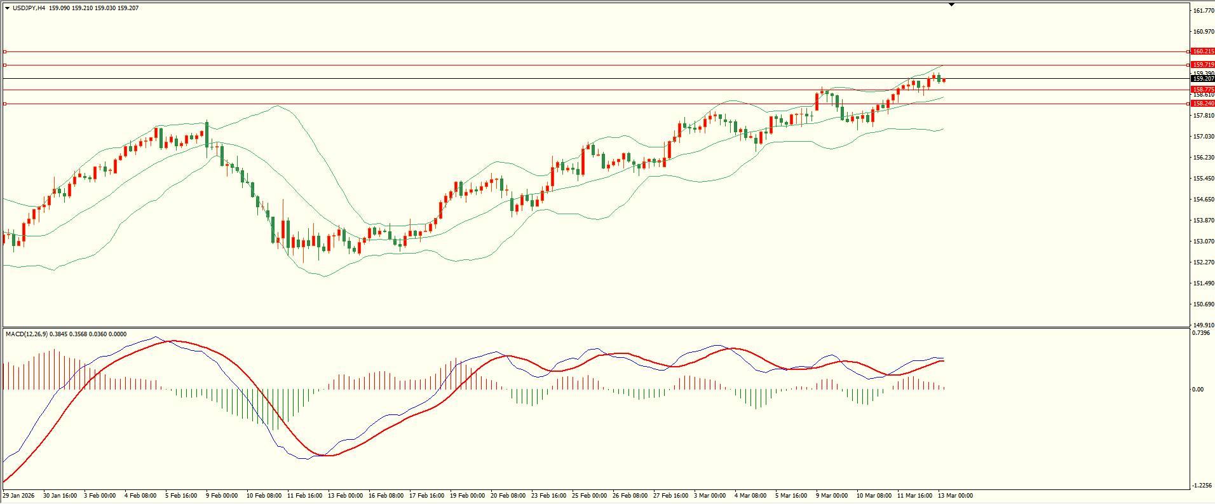Click the 9 Feb 00:00 time label

222,496
